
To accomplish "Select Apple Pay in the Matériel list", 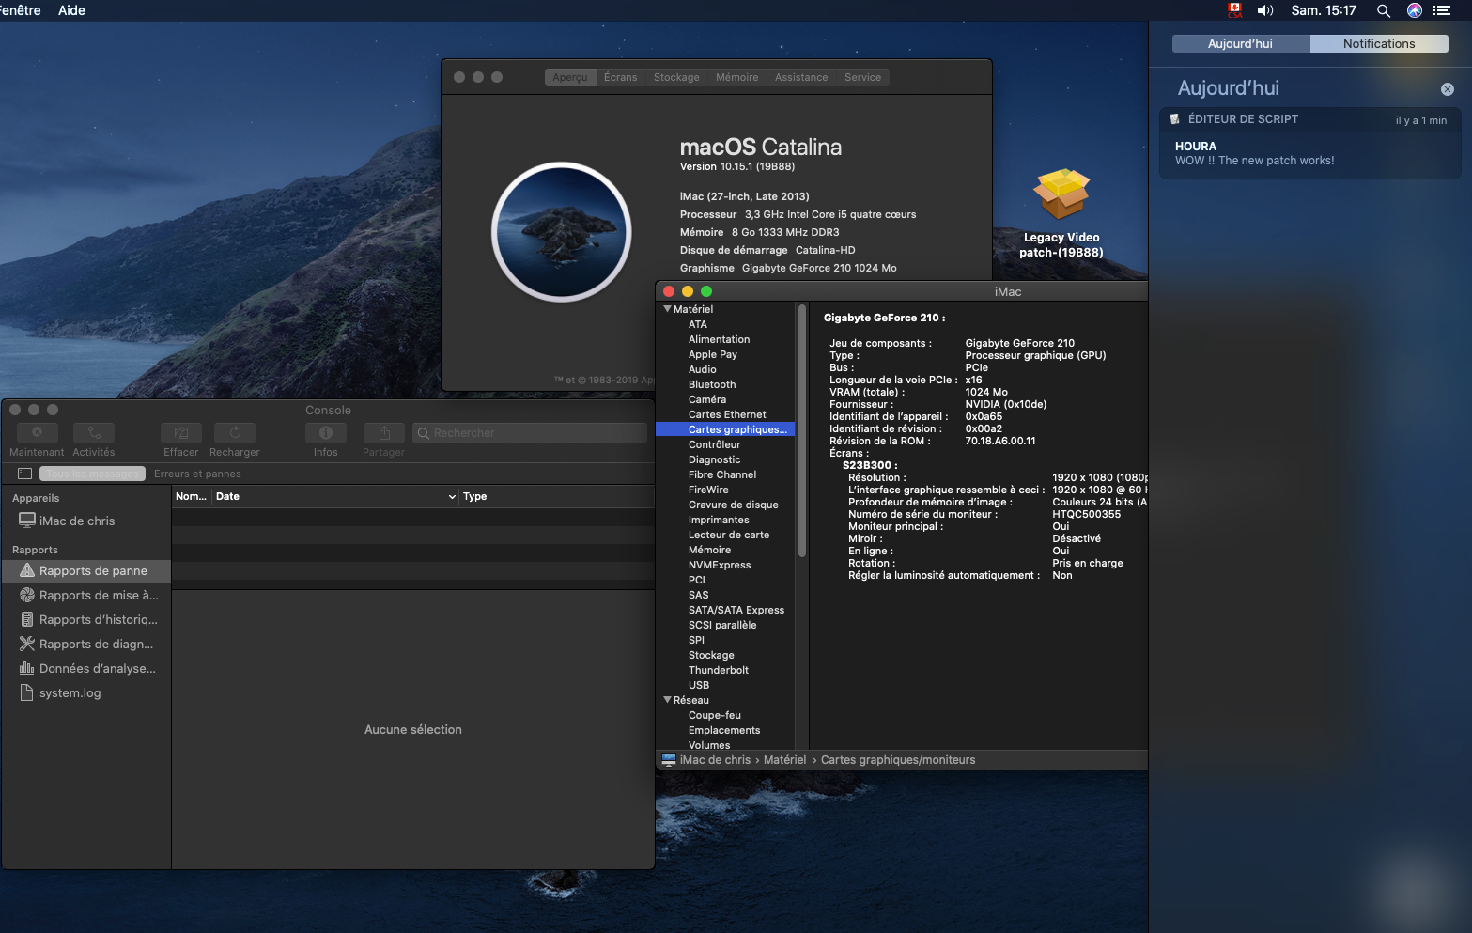I will [x=713, y=354].
